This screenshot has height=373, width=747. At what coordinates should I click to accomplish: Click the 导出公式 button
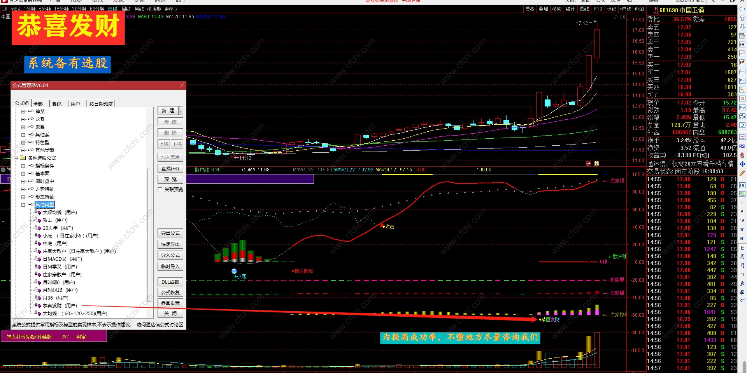(170, 233)
